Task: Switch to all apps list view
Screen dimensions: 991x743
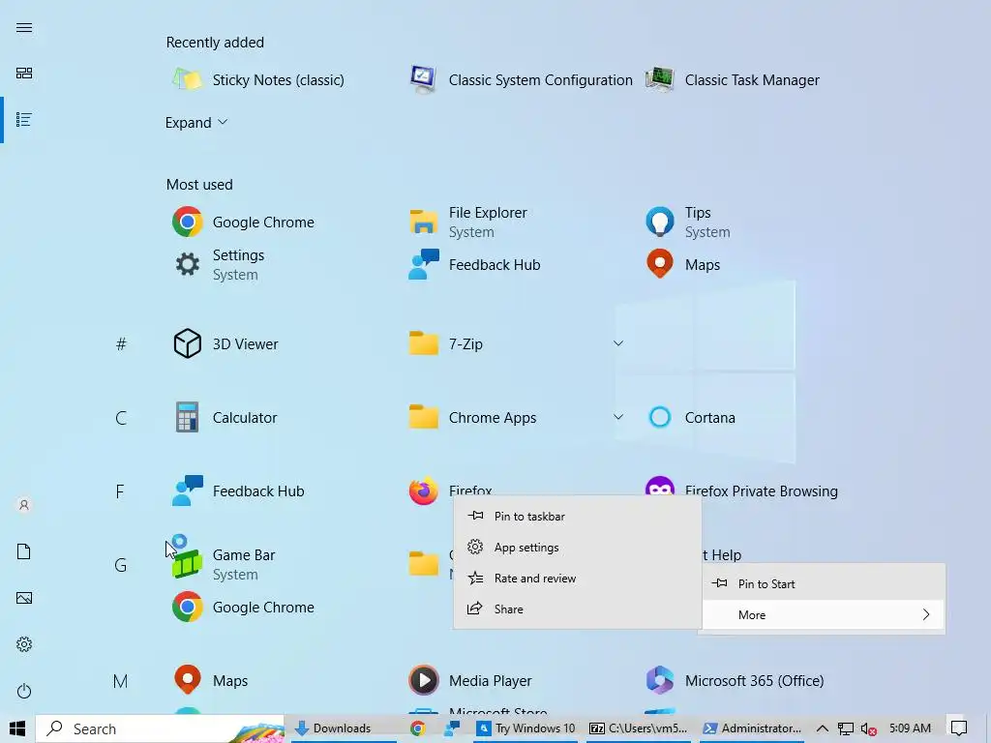Action: coord(24,119)
